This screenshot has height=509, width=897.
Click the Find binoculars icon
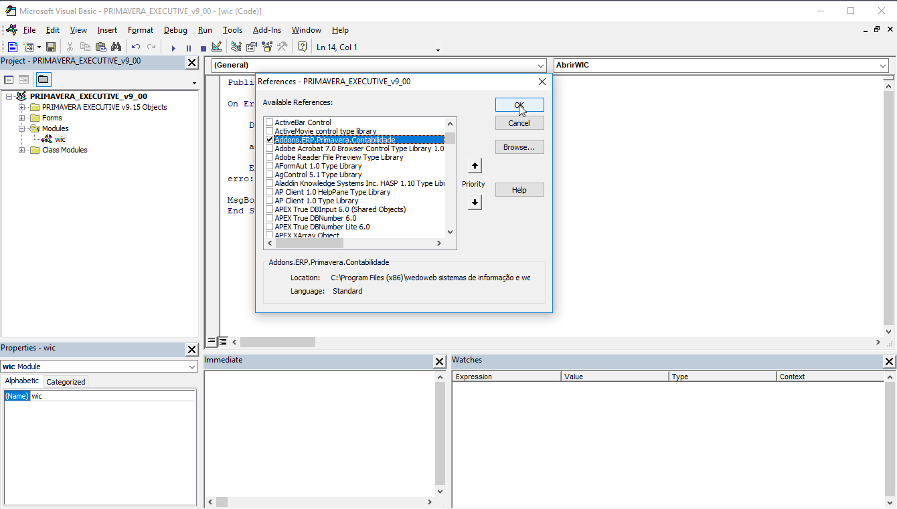pyautogui.click(x=116, y=47)
